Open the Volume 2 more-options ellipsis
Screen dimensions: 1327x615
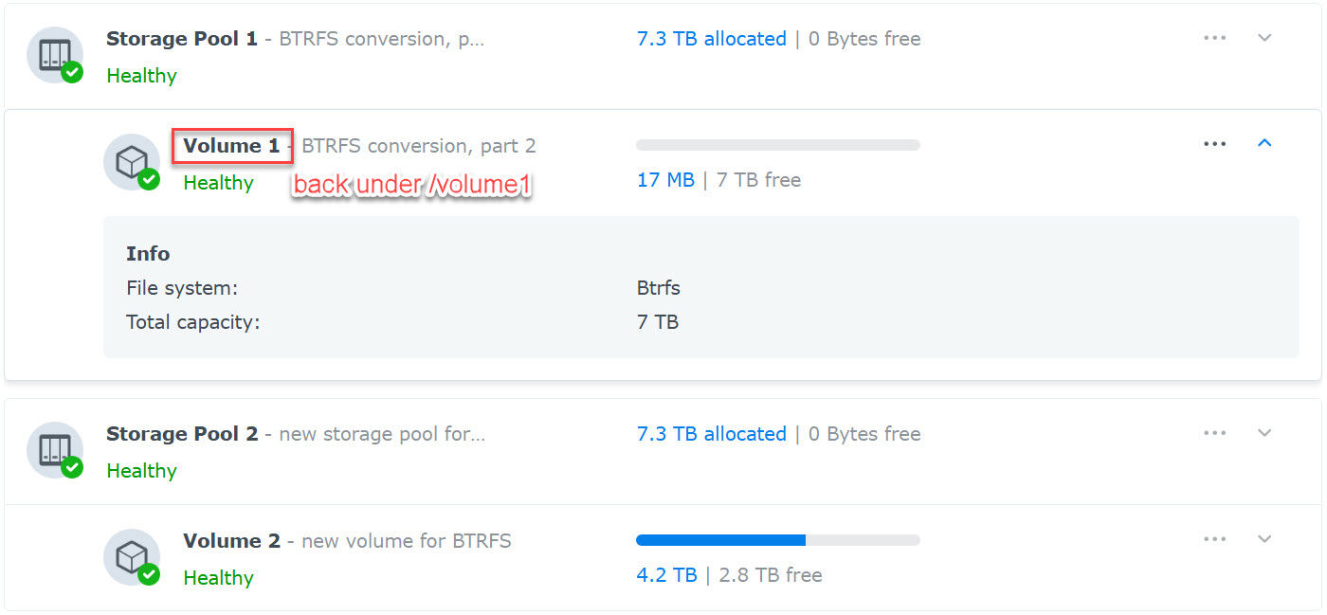pos(1214,539)
